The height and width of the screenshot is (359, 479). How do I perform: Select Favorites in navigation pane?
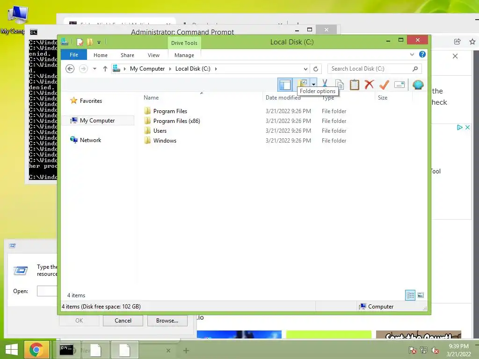coord(91,101)
